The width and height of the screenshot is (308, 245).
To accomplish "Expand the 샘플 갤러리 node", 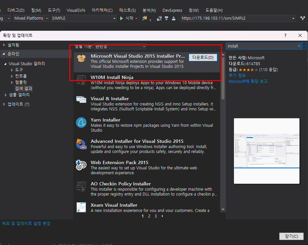I will pos(6,95).
